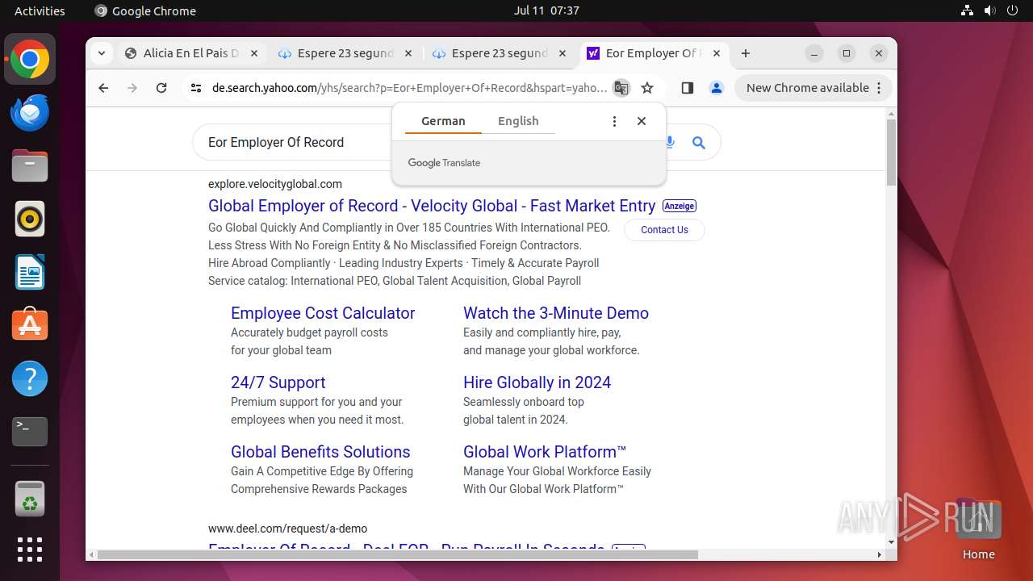Close the Google Translate popup

click(642, 121)
